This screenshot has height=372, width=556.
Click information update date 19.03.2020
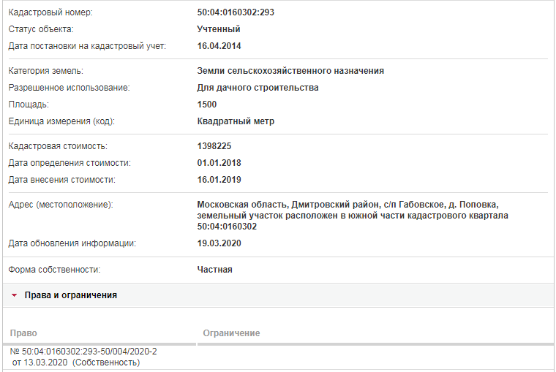(219, 243)
